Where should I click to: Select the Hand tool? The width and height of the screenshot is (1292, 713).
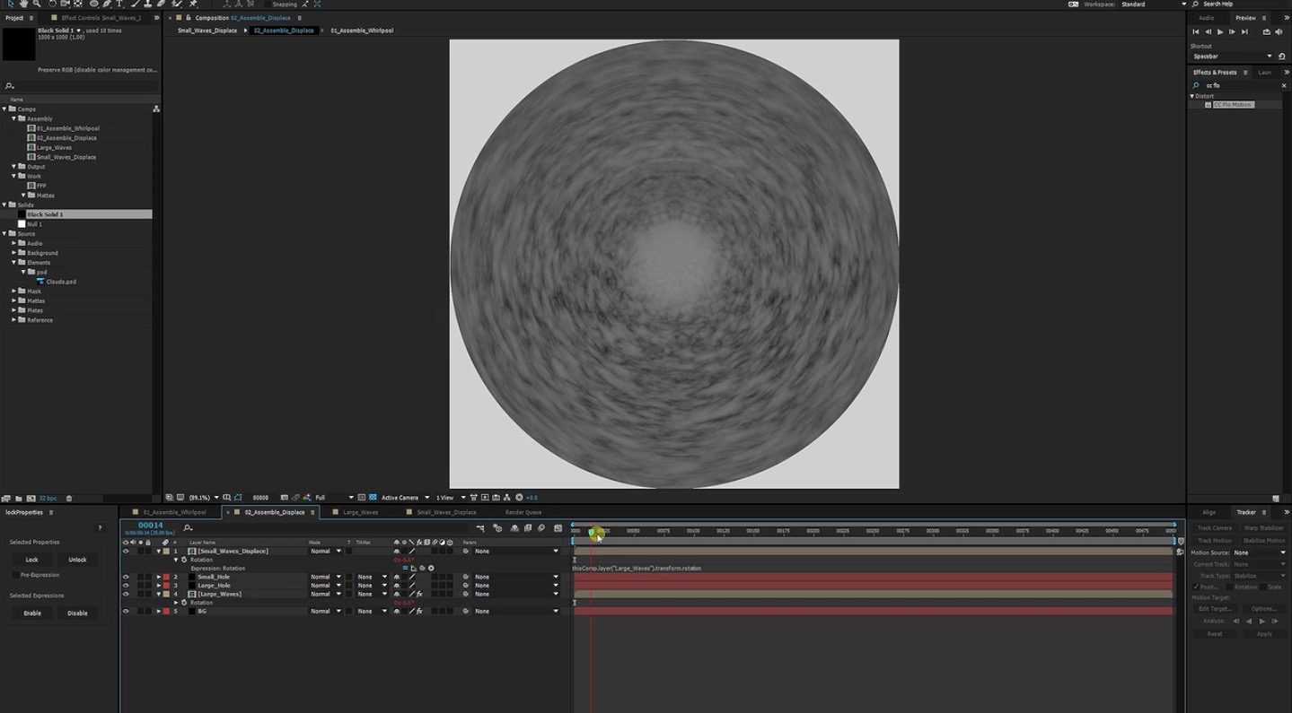coord(23,4)
